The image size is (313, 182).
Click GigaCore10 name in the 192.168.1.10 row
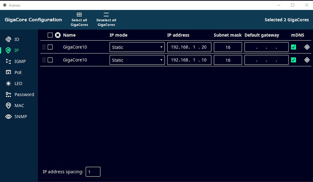pos(75,60)
